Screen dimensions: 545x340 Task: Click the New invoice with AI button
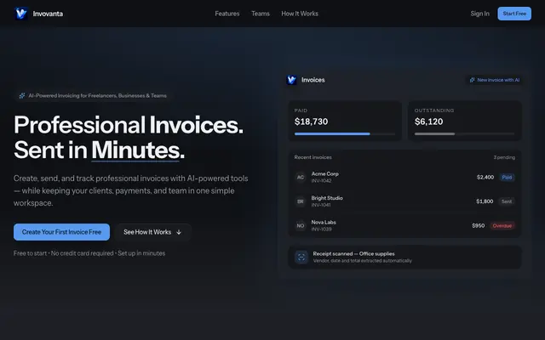494,80
